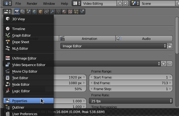
Task: Click the Audio mixdown button
Action: (144, 39)
